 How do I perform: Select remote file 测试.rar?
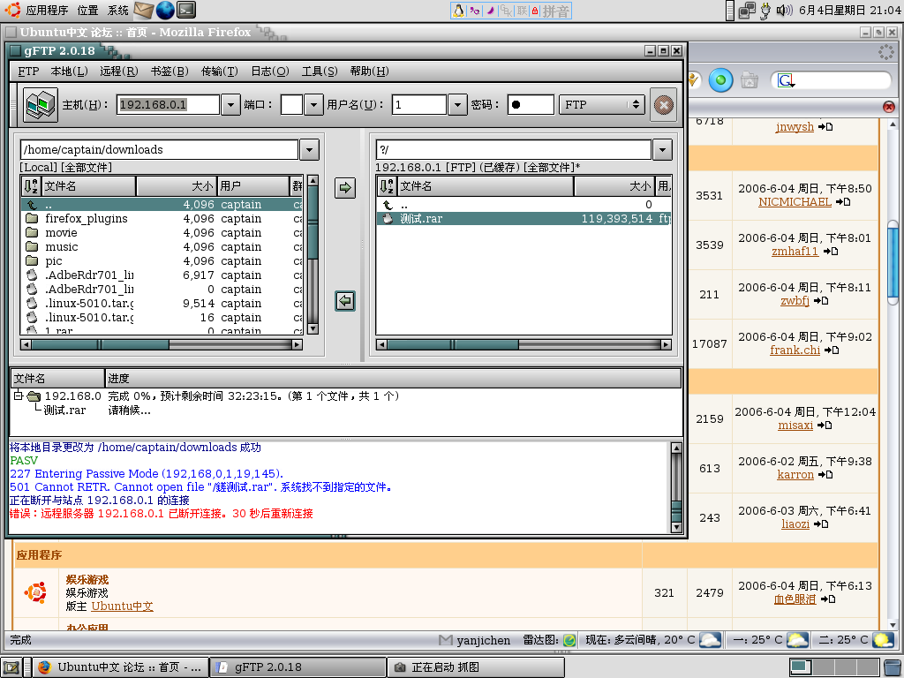click(524, 219)
